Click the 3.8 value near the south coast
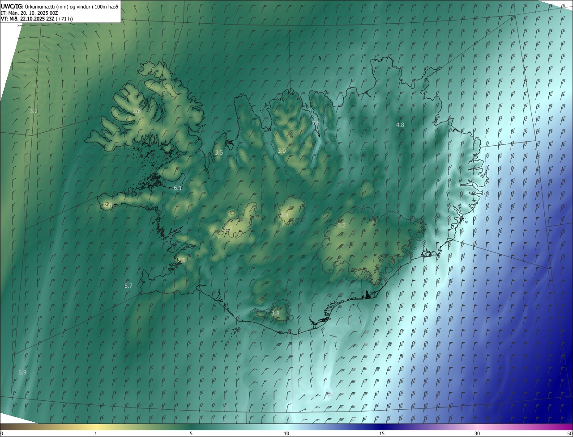Screen dimensions: 573x437 click(x=275, y=314)
